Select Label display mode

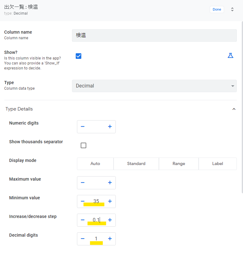point(218,164)
